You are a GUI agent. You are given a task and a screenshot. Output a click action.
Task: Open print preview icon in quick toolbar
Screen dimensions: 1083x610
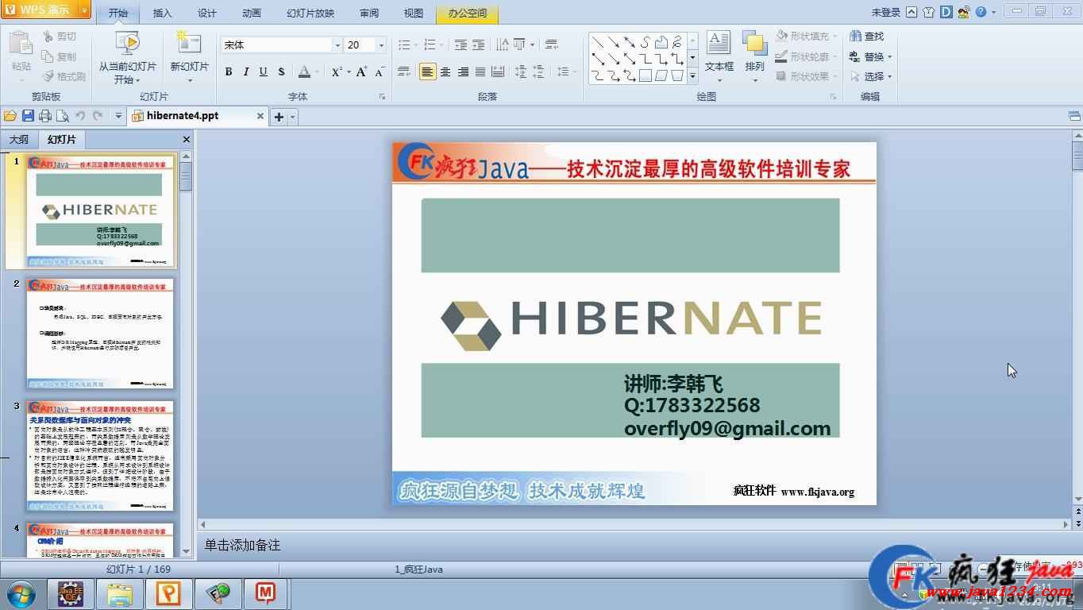(63, 116)
